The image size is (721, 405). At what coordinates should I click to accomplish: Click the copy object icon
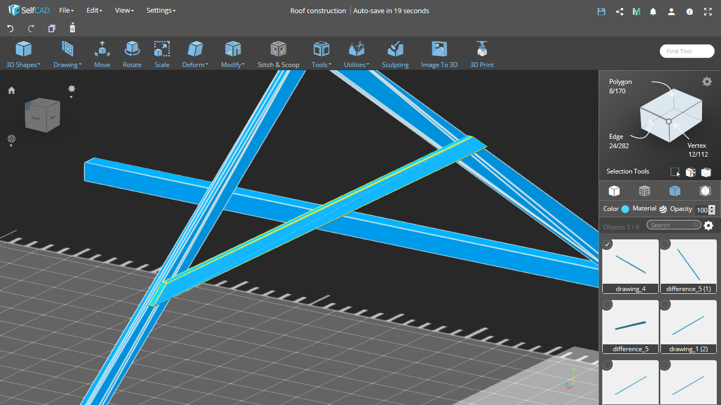(52, 28)
